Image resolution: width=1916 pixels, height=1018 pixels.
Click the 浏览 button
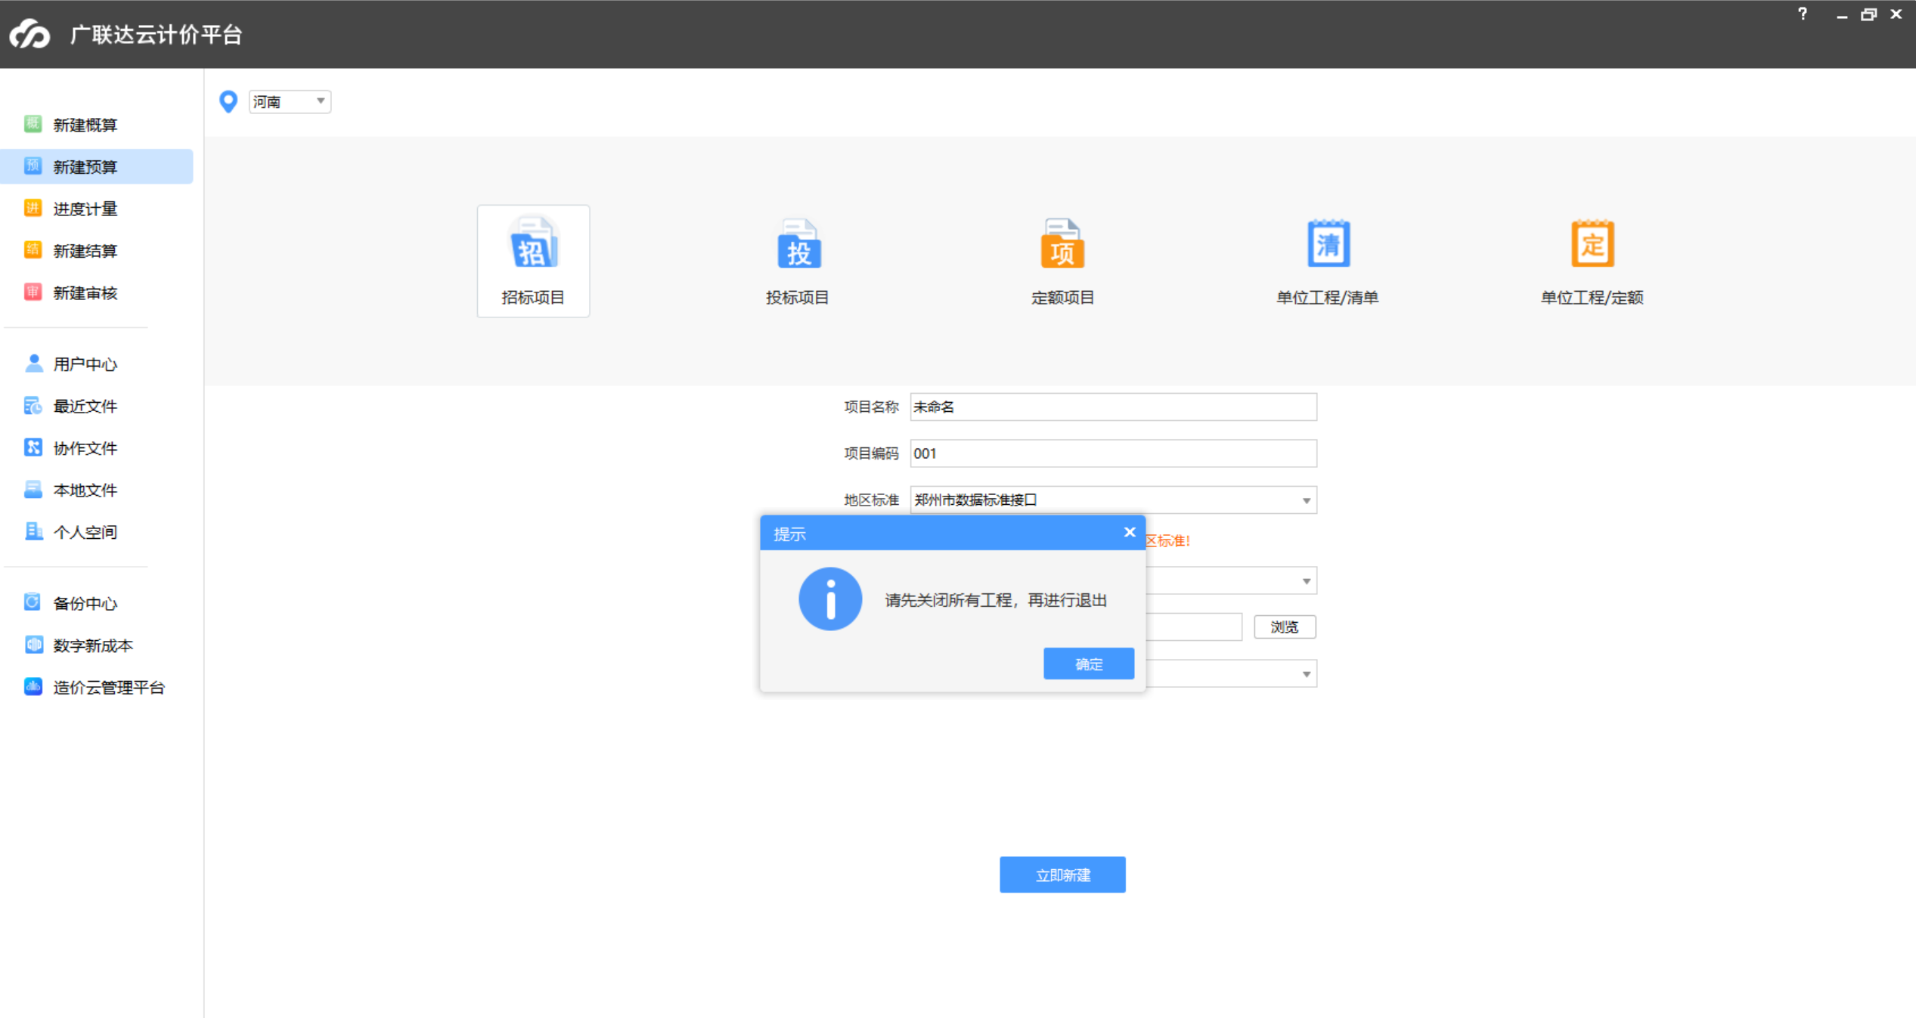1285,627
